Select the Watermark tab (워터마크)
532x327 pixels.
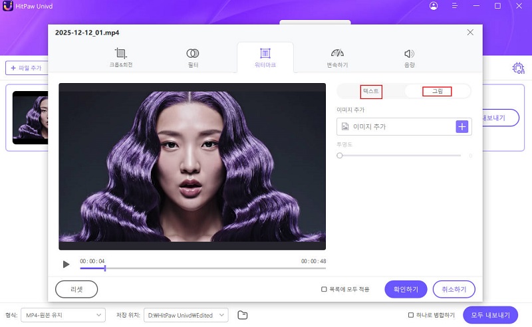265,58
